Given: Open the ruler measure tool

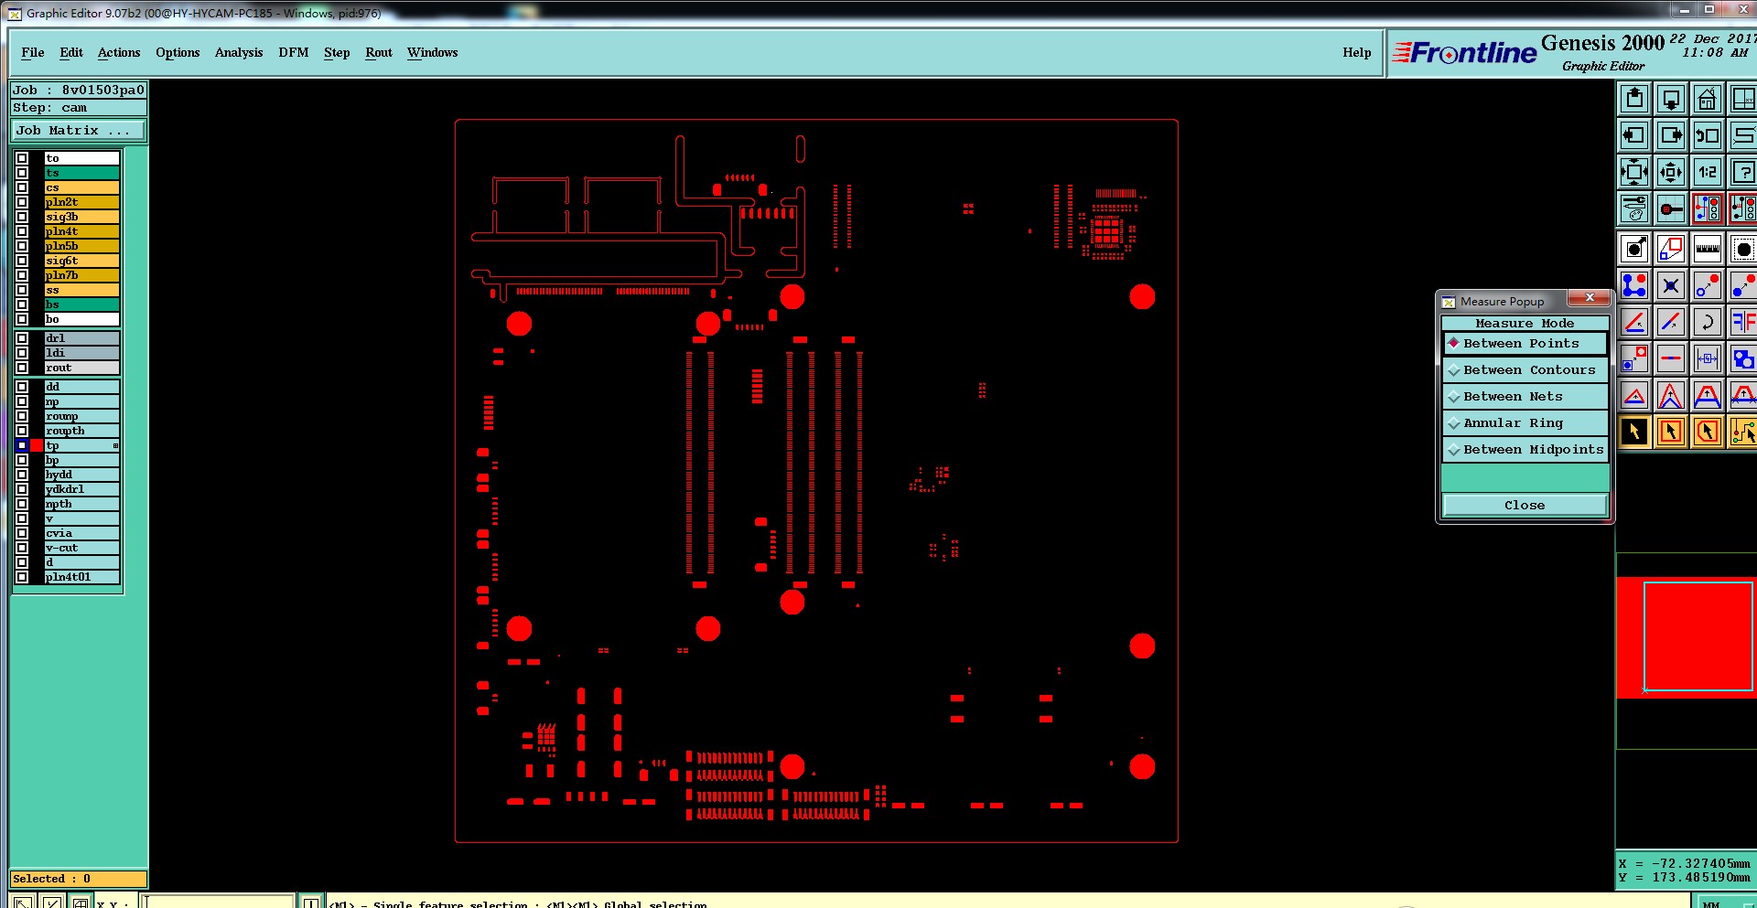Looking at the screenshot, I should [x=1708, y=249].
